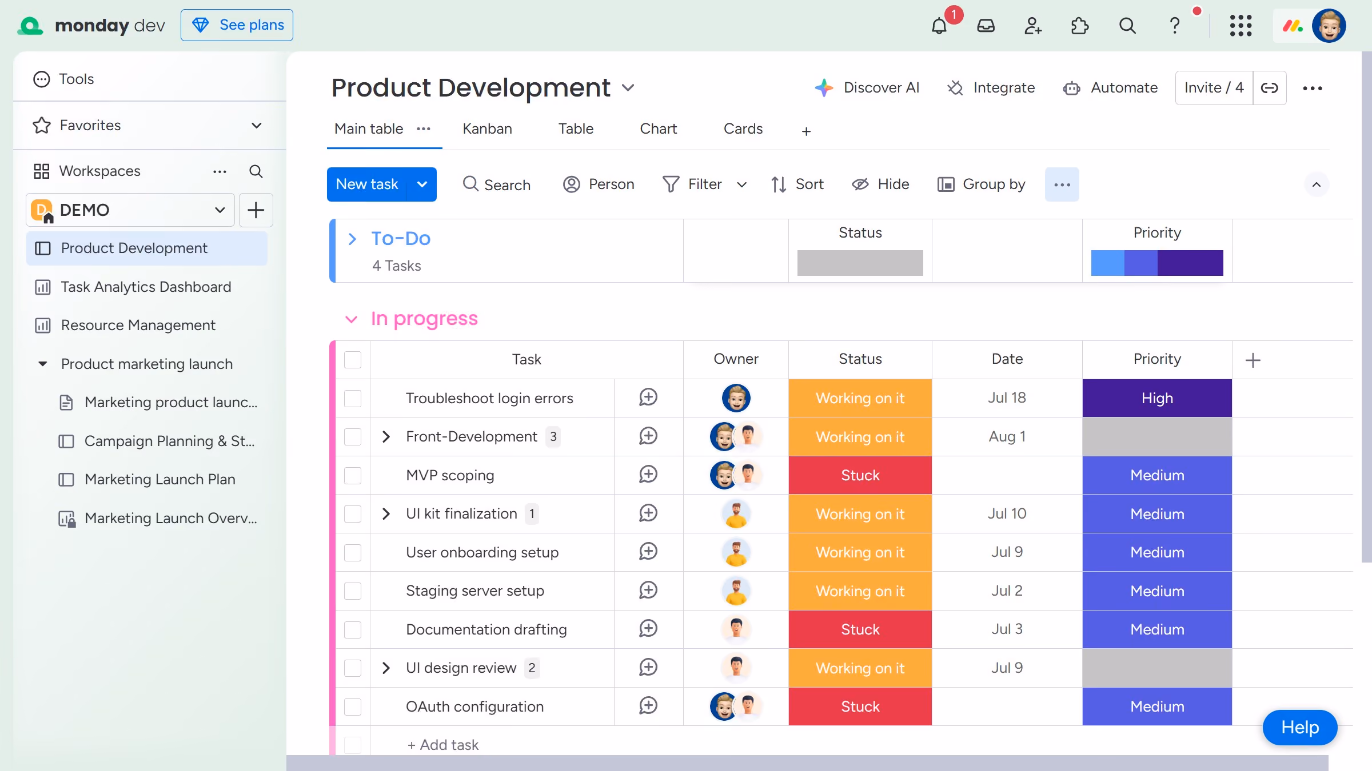Screen dimensions: 1372x771
Task: Tick the Staging server setup checkbox
Action: pos(353,591)
